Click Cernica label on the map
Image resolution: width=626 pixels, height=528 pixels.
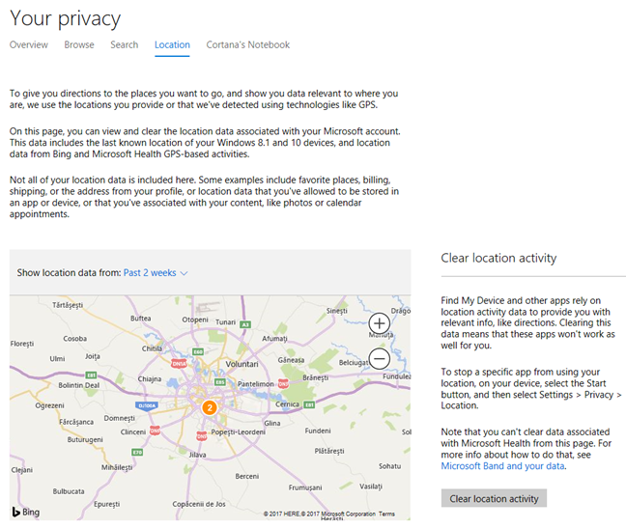(x=287, y=404)
